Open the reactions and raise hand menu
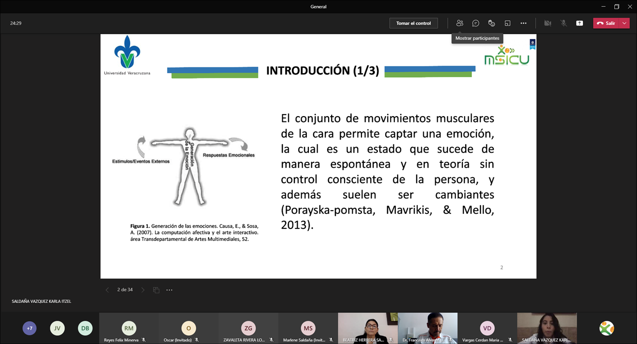The image size is (637, 344). pyautogui.click(x=491, y=23)
